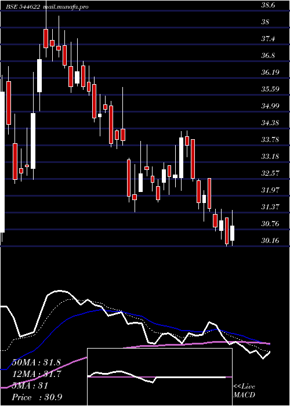Click the 38.6 price axis label

click(268, 5)
